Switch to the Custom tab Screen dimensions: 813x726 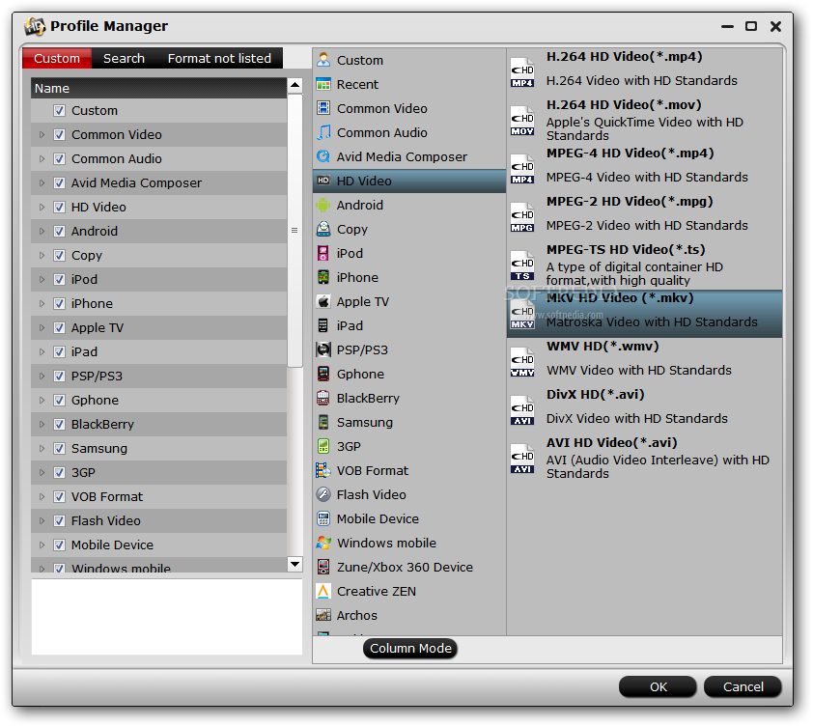tap(57, 58)
